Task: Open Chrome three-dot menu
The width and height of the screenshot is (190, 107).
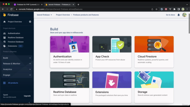Action: tap(187, 9)
